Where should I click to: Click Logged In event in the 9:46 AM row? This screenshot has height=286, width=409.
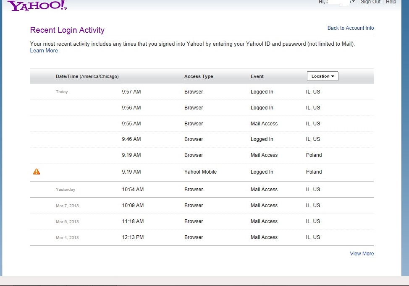pos(262,139)
